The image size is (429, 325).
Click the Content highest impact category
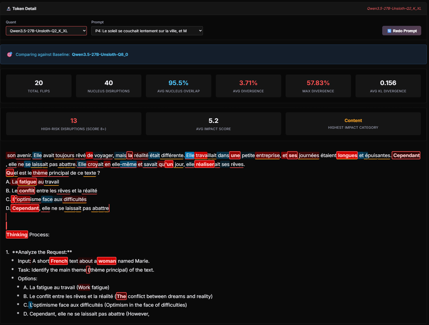[x=353, y=120]
